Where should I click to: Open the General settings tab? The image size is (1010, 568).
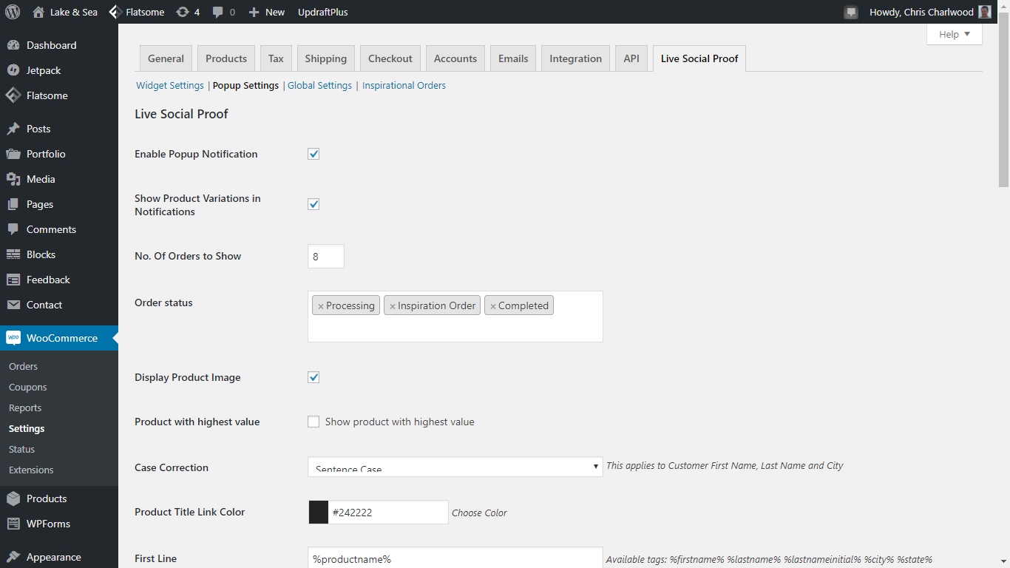166,58
